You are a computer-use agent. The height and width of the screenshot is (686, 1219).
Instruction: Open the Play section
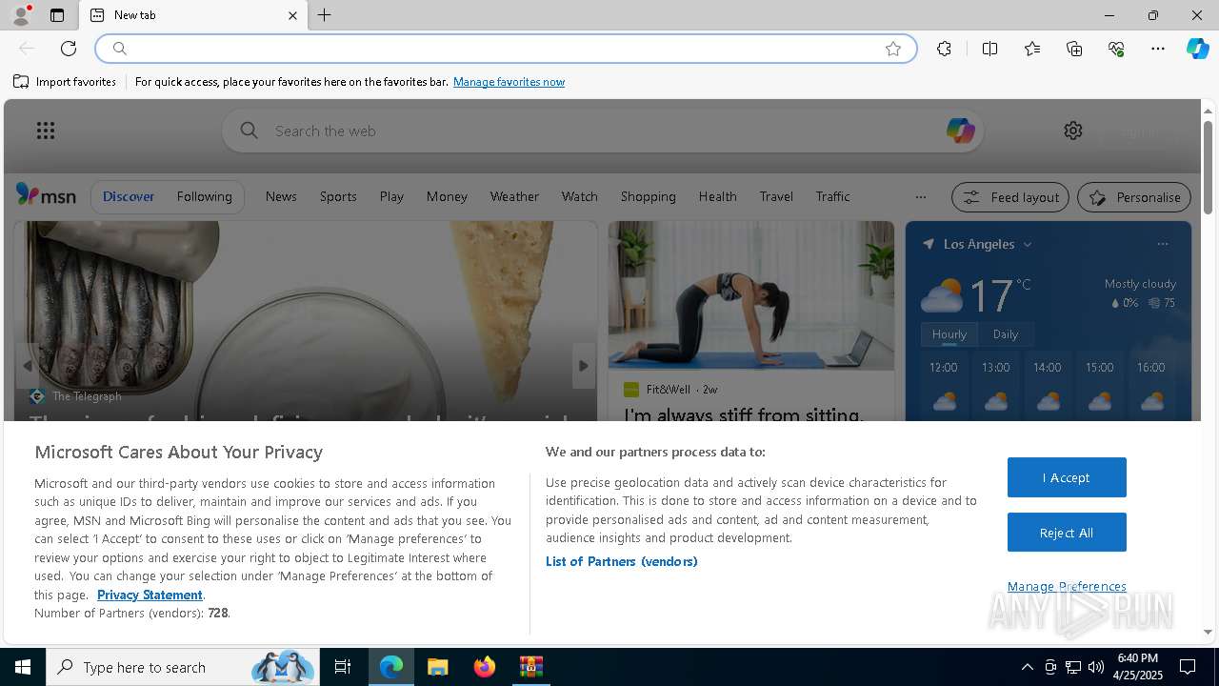click(391, 196)
